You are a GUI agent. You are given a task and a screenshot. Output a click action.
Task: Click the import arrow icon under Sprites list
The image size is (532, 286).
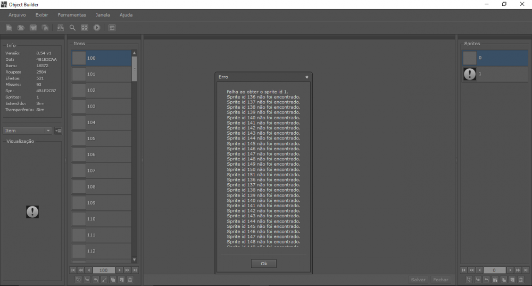[x=478, y=280]
